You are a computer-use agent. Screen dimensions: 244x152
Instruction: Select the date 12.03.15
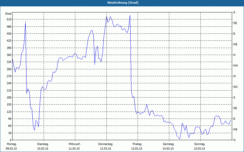106,149
